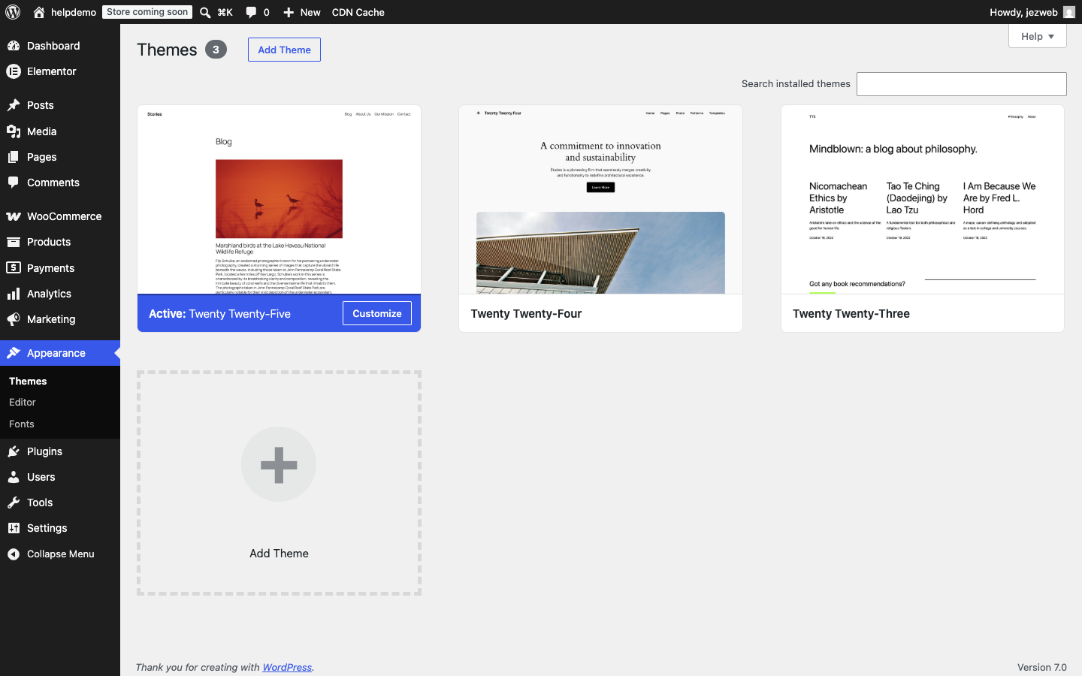This screenshot has width=1082, height=676.
Task: Select the Themes submenu item
Action: tap(28, 381)
